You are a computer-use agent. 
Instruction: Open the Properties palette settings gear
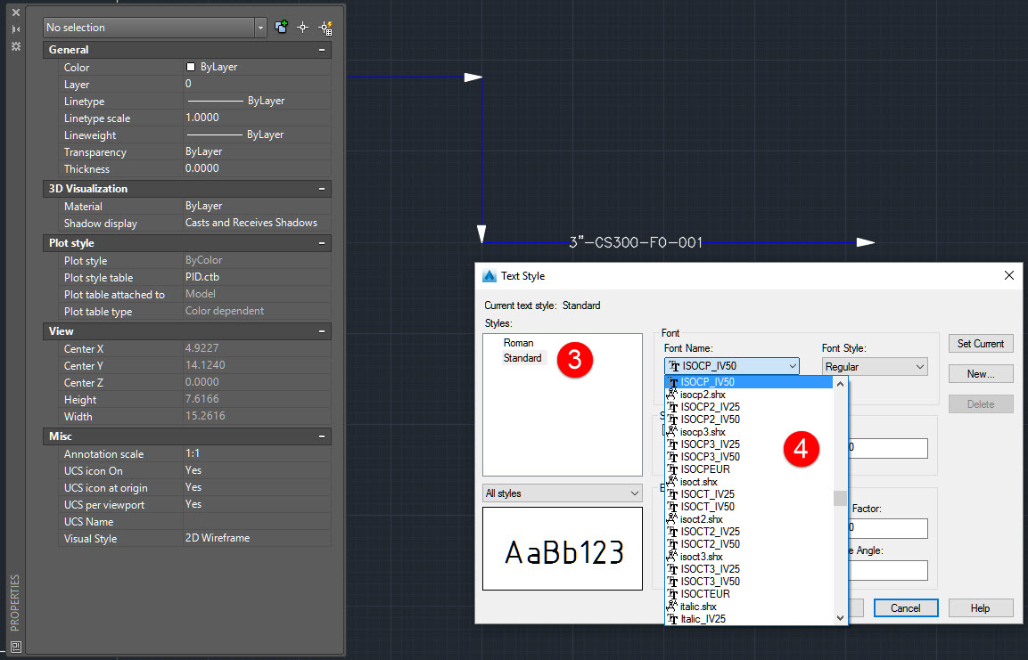[15, 47]
